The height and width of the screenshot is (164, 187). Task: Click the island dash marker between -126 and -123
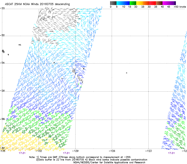[127, 73]
